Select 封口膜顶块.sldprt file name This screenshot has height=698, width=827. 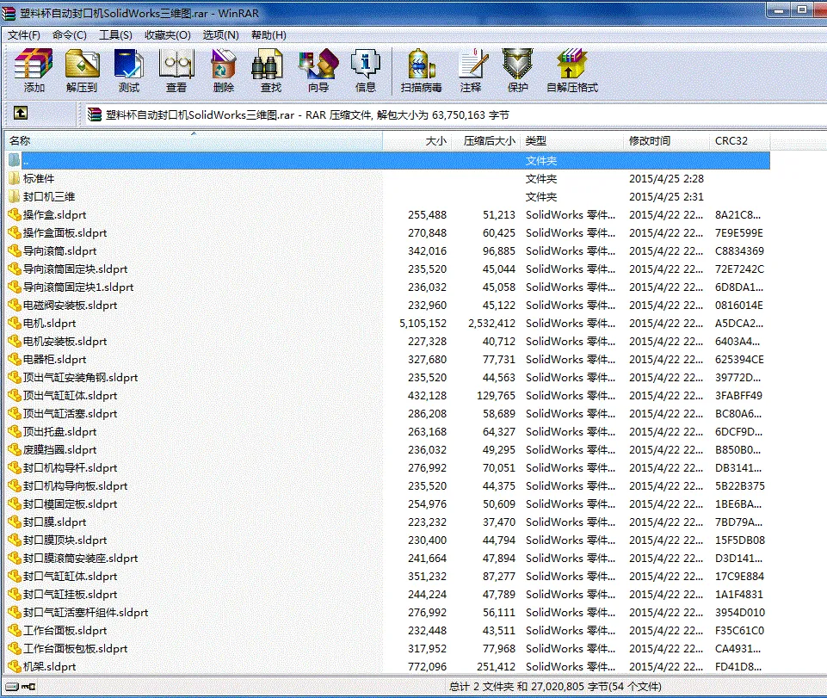65,540
